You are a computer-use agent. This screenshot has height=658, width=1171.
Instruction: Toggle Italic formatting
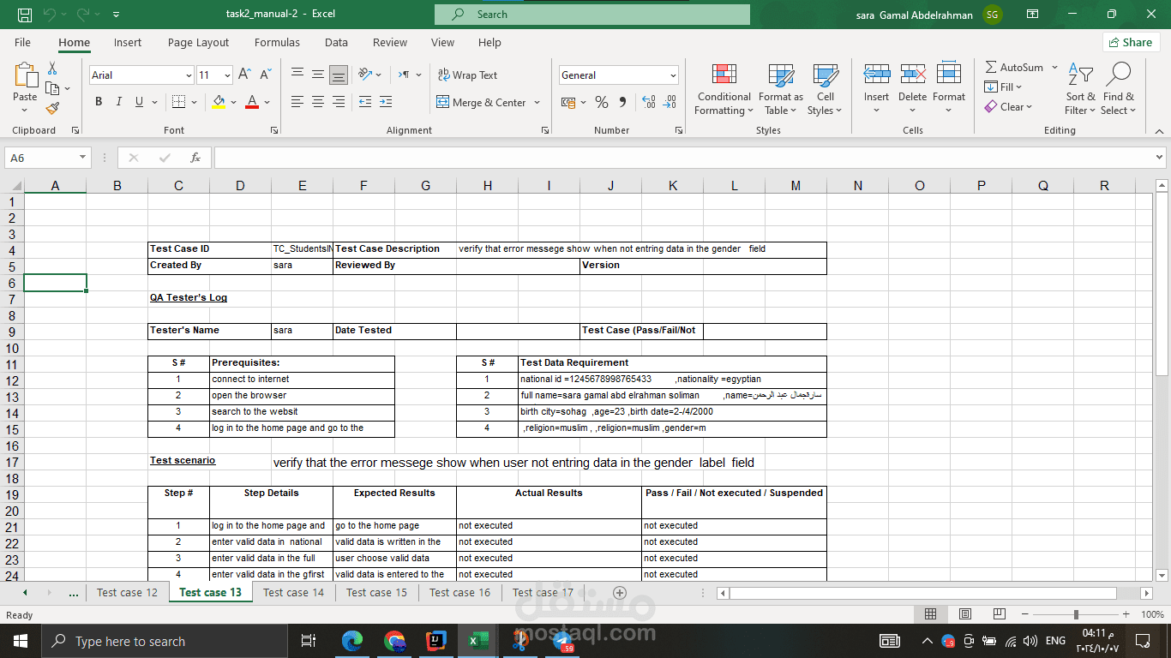119,102
